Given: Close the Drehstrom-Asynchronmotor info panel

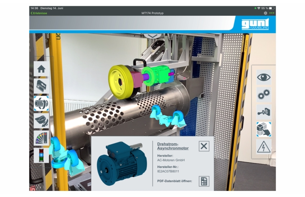Looking at the screenshot, I should tap(204, 146).
